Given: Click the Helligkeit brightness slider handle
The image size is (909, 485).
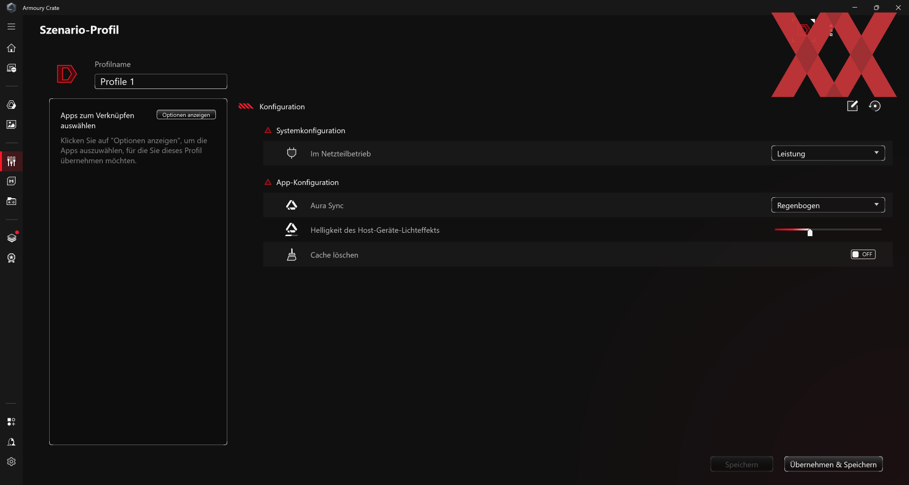Looking at the screenshot, I should 810,232.
